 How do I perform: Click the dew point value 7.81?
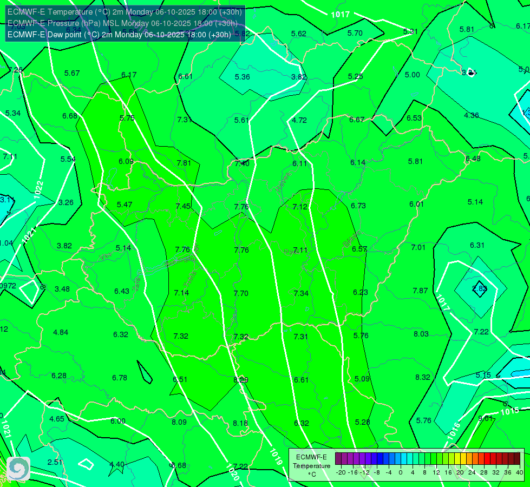tap(184, 163)
